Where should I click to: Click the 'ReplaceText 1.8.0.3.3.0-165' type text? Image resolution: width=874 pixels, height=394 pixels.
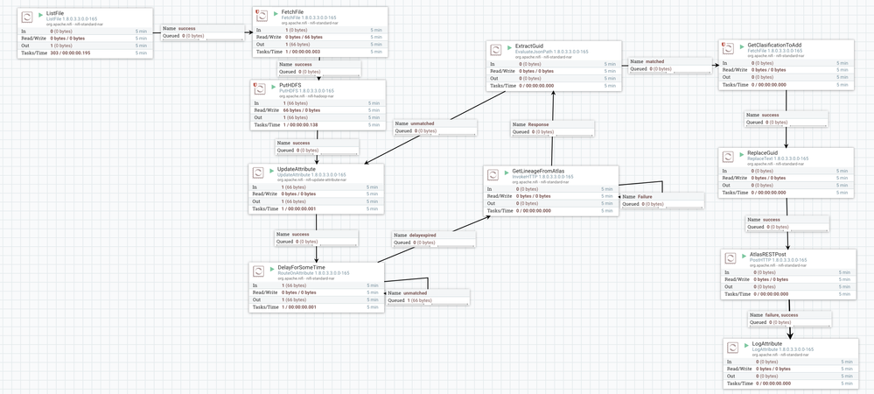(x=778, y=158)
